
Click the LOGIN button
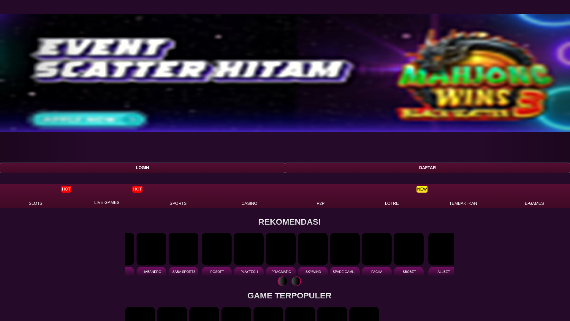click(x=142, y=168)
